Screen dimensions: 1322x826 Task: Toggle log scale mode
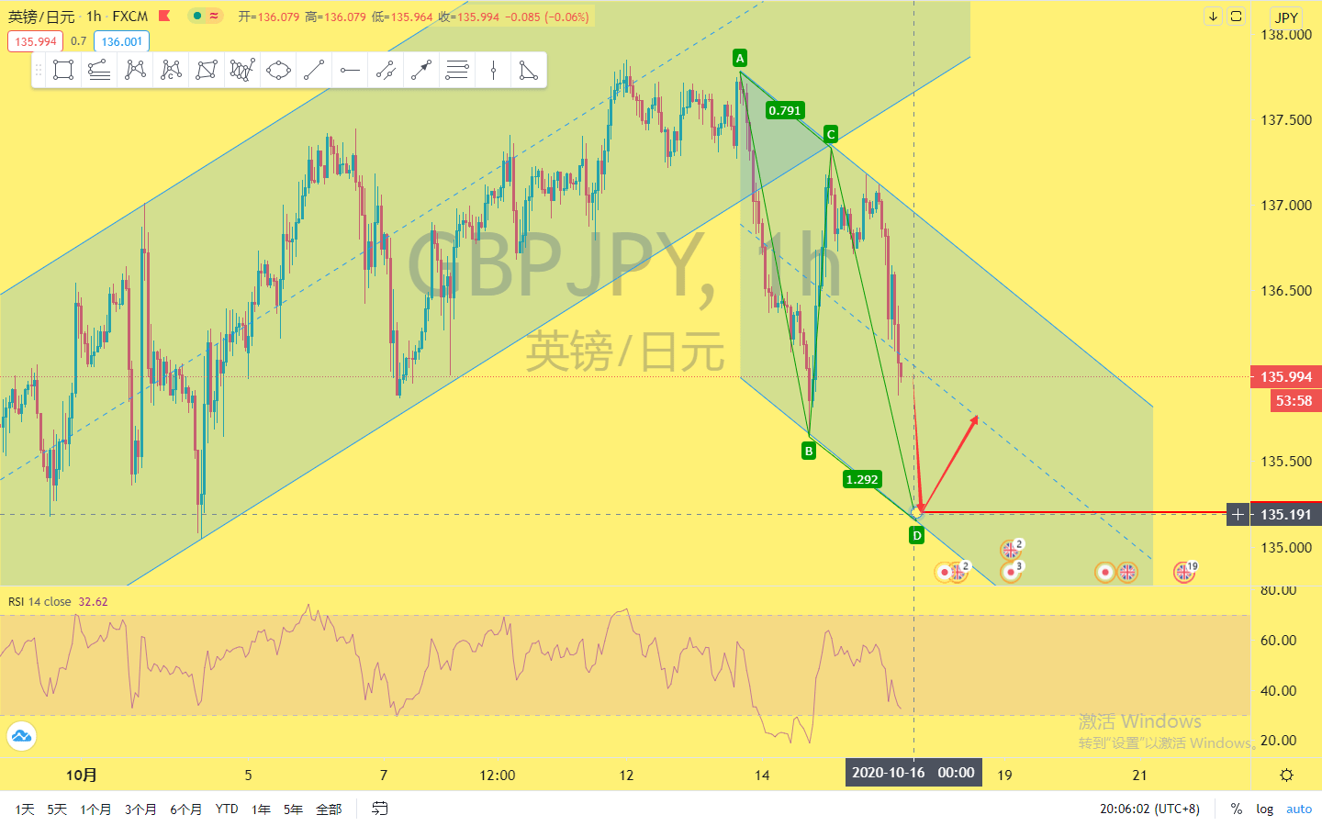pos(1265,809)
